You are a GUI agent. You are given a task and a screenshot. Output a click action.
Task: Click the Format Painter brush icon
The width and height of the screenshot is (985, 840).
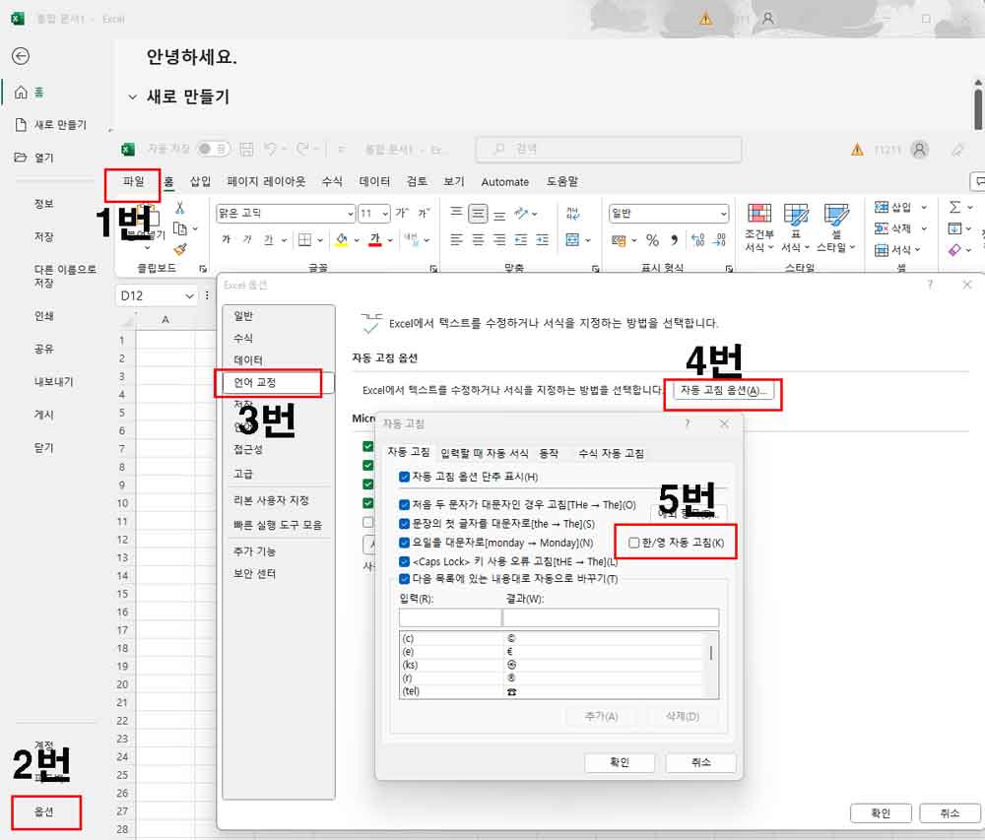point(180,249)
